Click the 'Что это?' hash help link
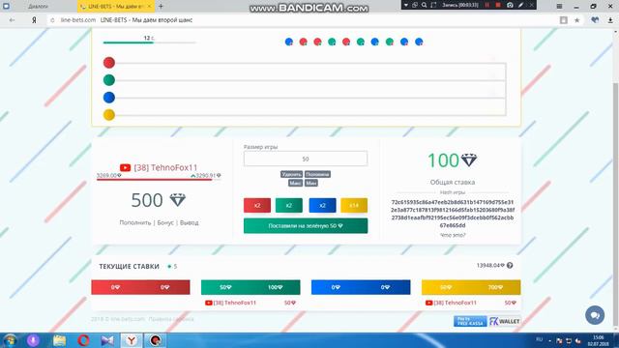This screenshot has height=348, width=619. pos(453,235)
